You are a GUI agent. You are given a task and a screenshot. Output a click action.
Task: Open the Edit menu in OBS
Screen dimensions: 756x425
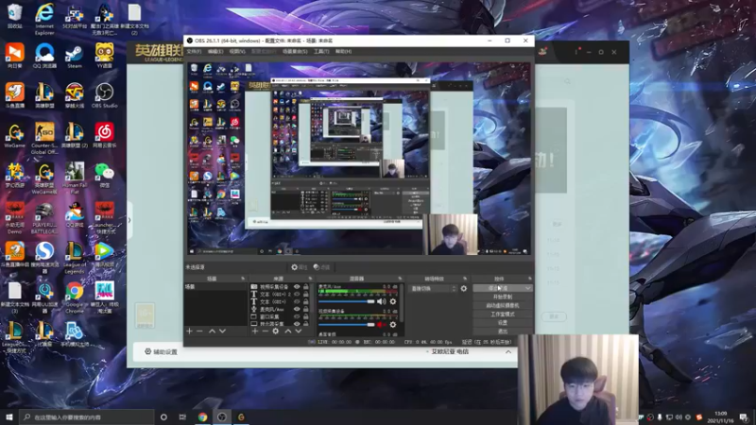click(215, 52)
